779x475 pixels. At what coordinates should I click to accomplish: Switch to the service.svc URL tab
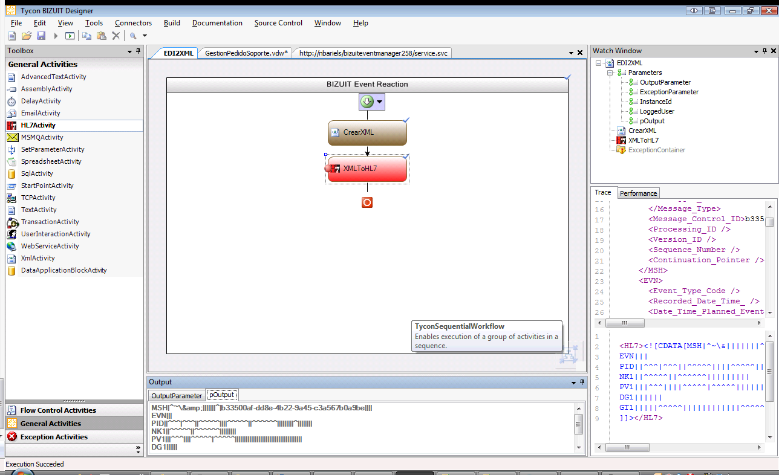point(373,53)
